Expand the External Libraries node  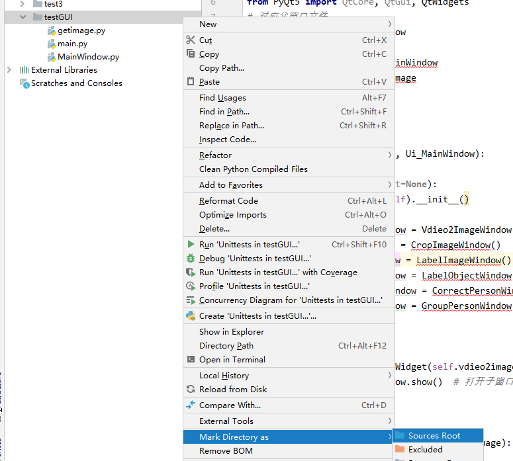9,69
